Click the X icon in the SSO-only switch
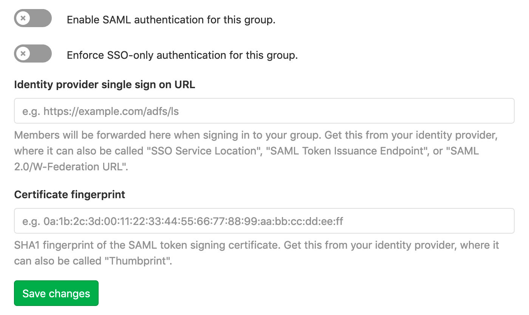The image size is (529, 315). tap(23, 54)
